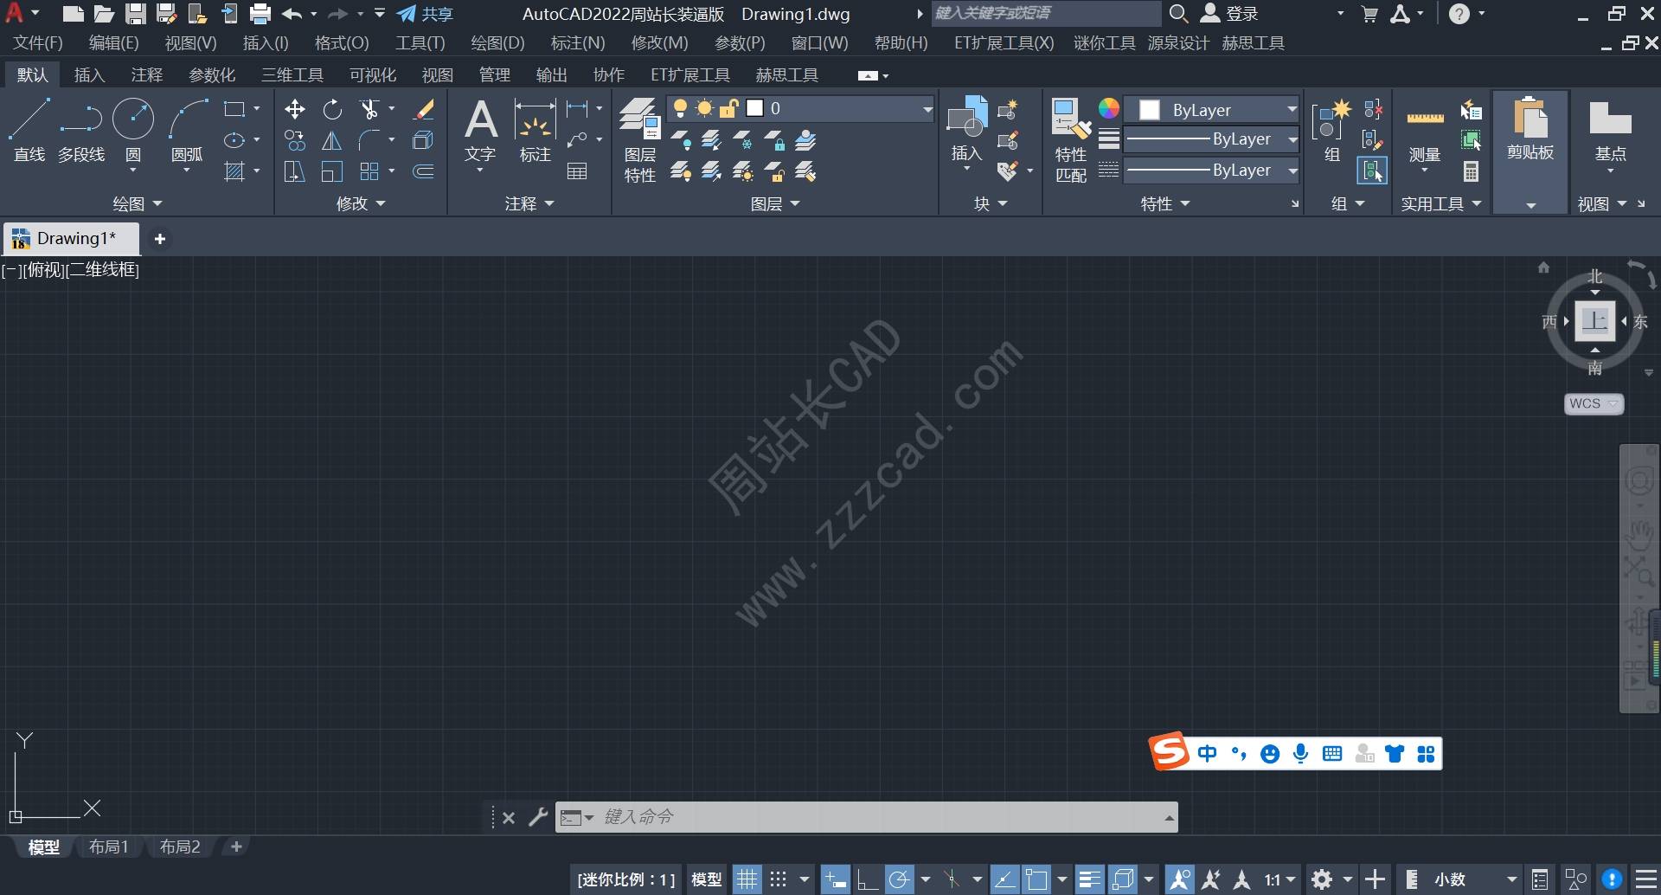Click the Rotate tool icon
1661x895 pixels.
point(332,109)
